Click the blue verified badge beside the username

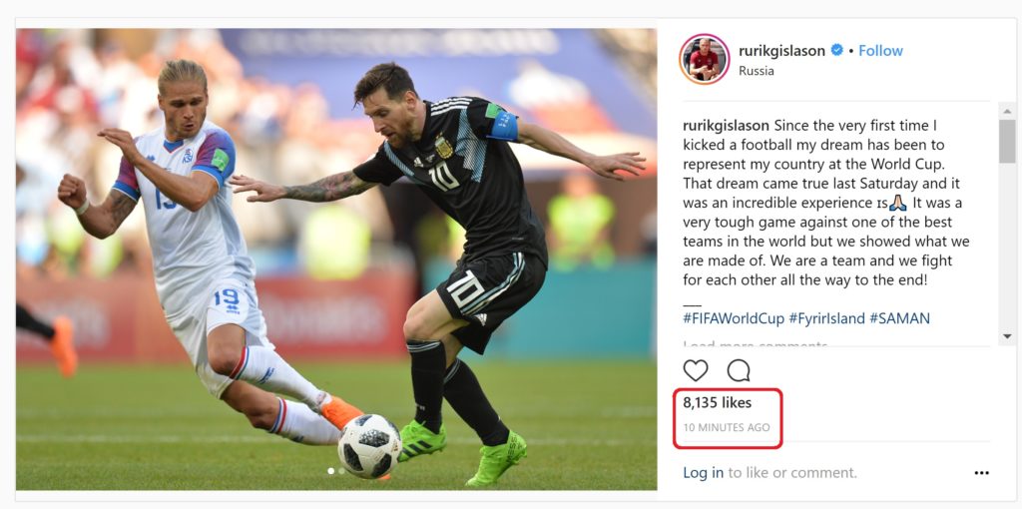pyautogui.click(x=837, y=50)
